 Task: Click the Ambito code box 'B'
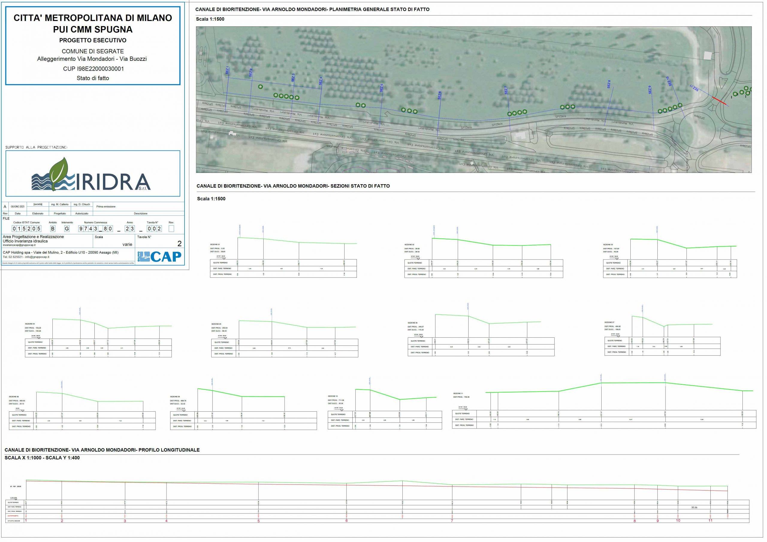(x=53, y=229)
